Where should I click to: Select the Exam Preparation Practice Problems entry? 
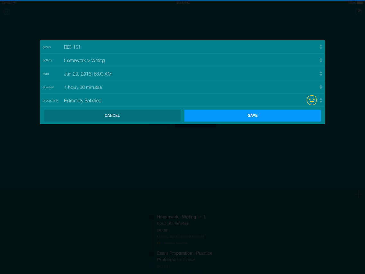pyautogui.click(x=182, y=260)
